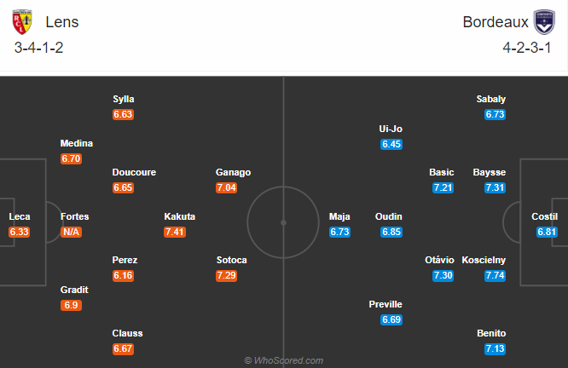Screen dimensions: 568x368
Task: Click the Bordeaux 4-2-3-1 formation text
Action: coord(526,48)
